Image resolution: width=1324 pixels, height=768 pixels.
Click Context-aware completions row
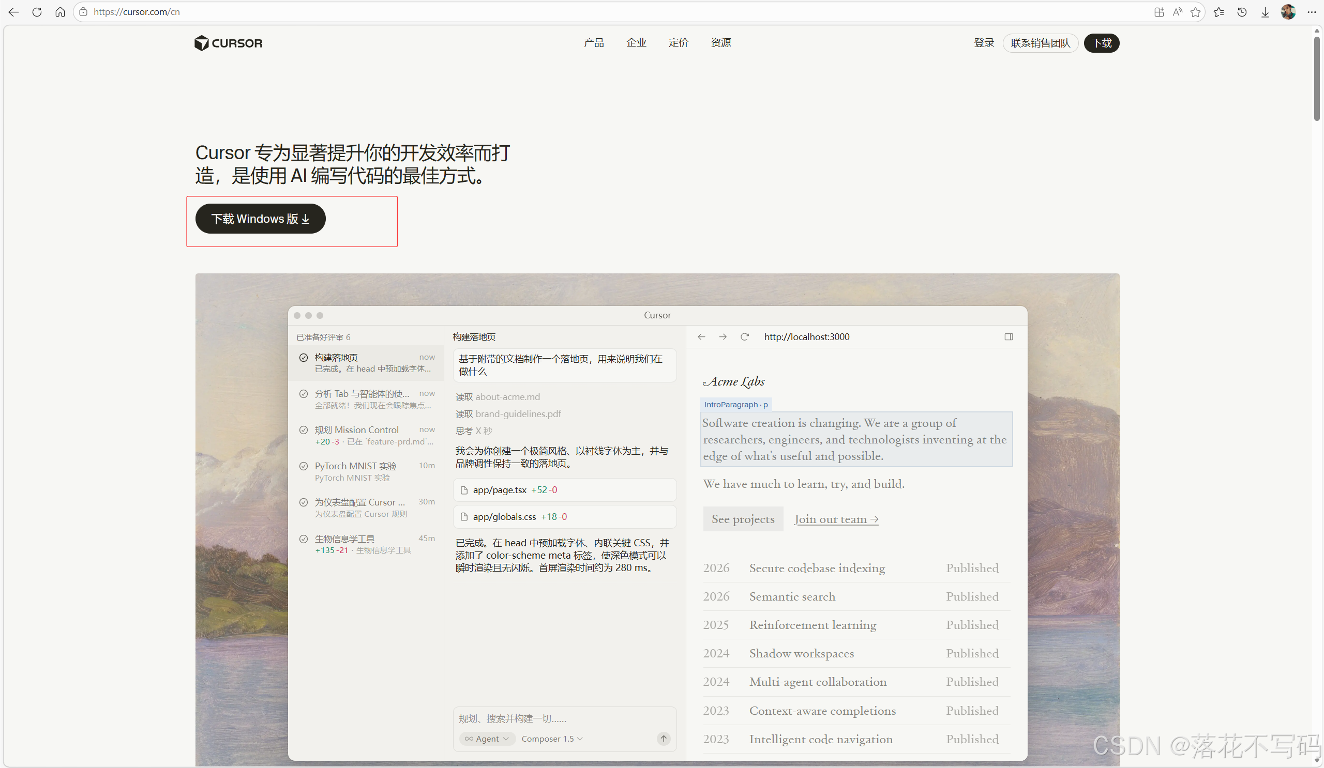tap(856, 710)
